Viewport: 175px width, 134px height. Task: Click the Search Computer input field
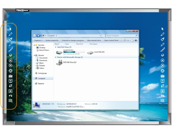click(x=120, y=35)
